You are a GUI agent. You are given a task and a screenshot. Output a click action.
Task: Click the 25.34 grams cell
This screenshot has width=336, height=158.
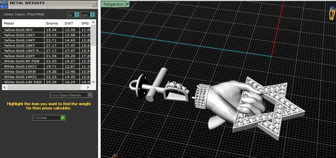(54, 82)
